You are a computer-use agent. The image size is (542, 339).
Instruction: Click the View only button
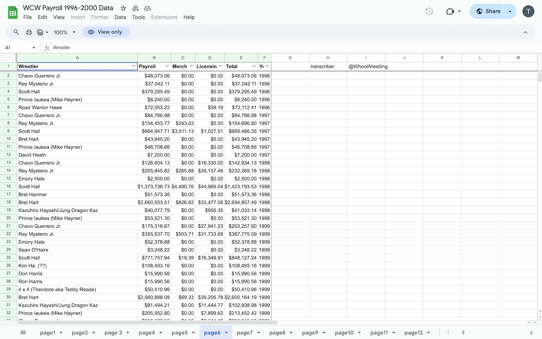(x=106, y=32)
